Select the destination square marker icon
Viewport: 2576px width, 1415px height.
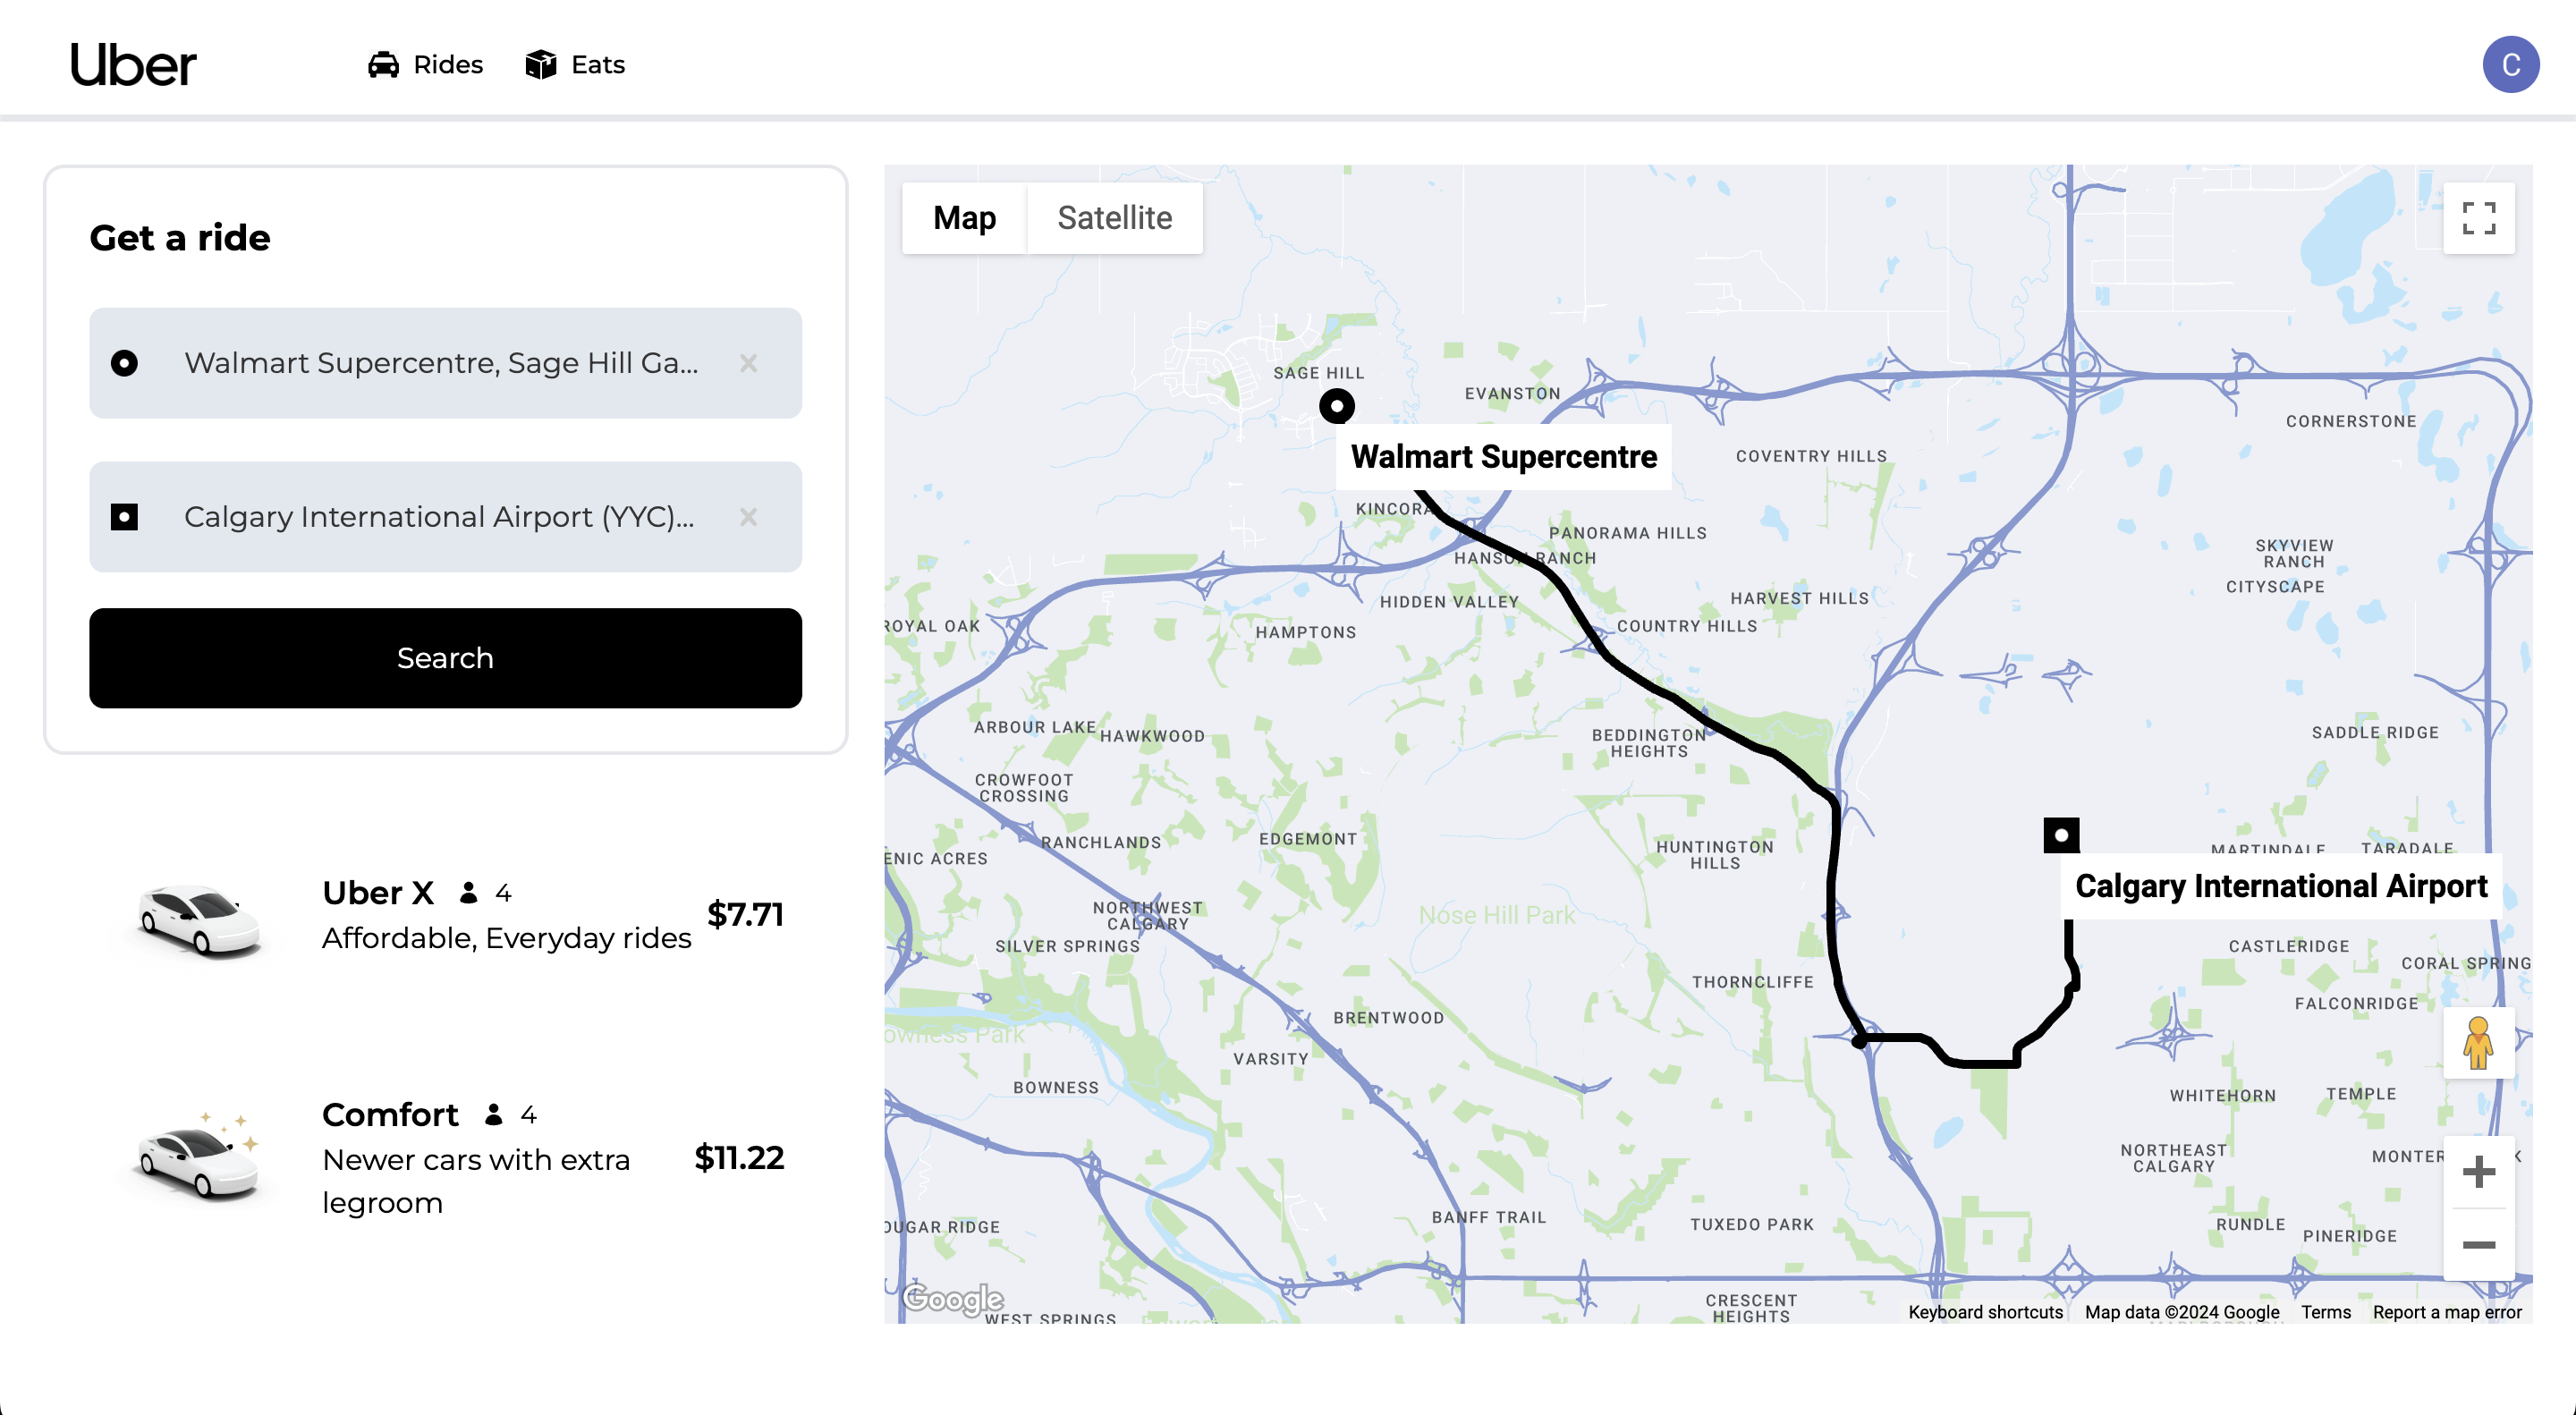point(123,517)
